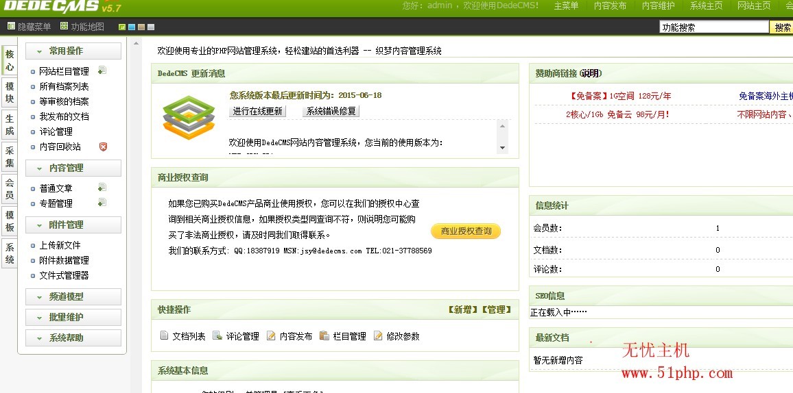The image size is (793, 393).
Task: Click the 隐藏菜单 text label
Action: [x=34, y=27]
